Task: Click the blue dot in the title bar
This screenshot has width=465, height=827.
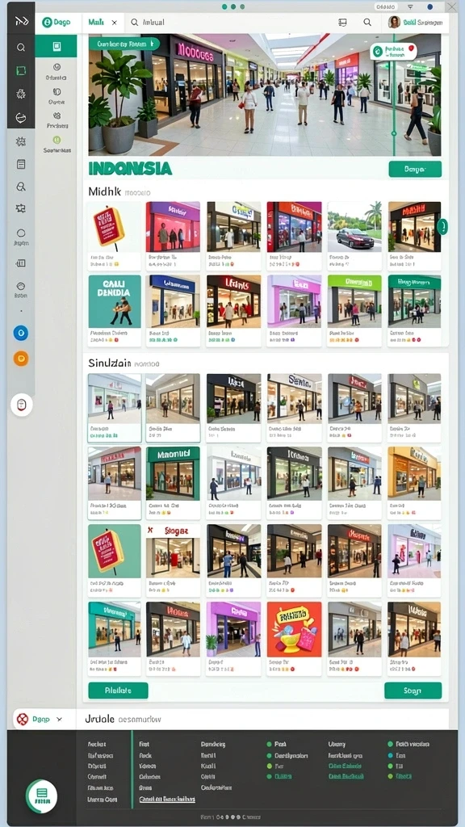Action: pos(430,6)
